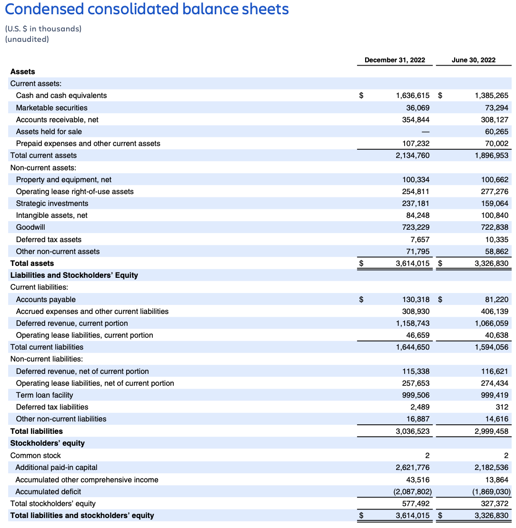Image resolution: width=516 pixels, height=528 pixels.
Task: Click the Assets held for sale label
Action: click(x=49, y=132)
